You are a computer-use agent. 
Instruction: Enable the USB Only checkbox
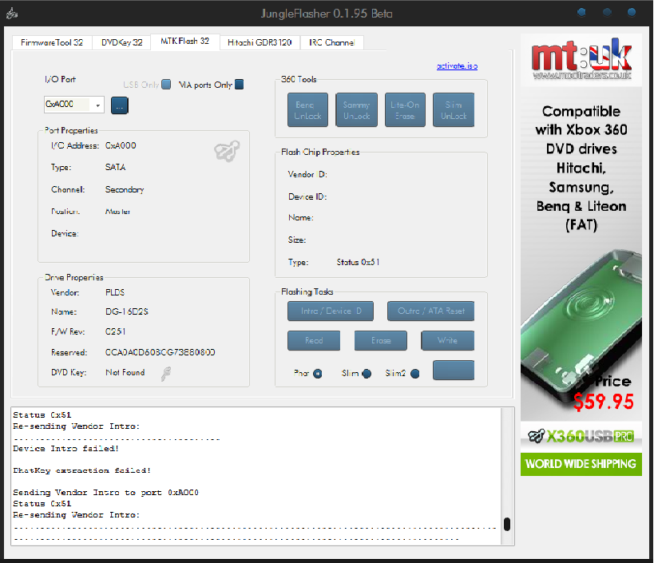pos(166,85)
